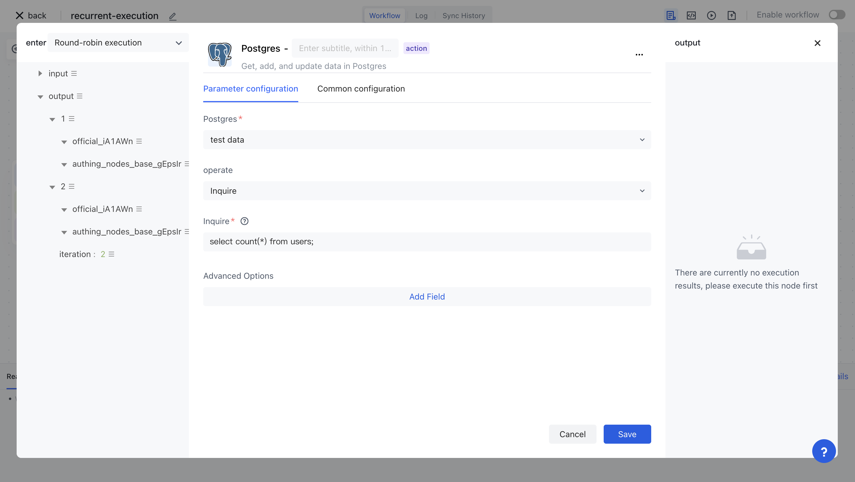Open the Sync History tab
The width and height of the screenshot is (855, 482).
coord(463,16)
